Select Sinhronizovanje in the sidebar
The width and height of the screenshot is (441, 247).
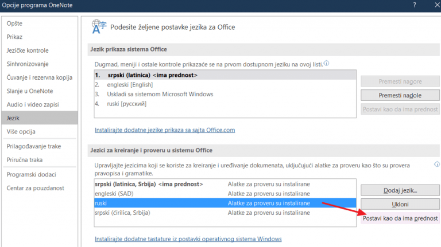click(28, 64)
